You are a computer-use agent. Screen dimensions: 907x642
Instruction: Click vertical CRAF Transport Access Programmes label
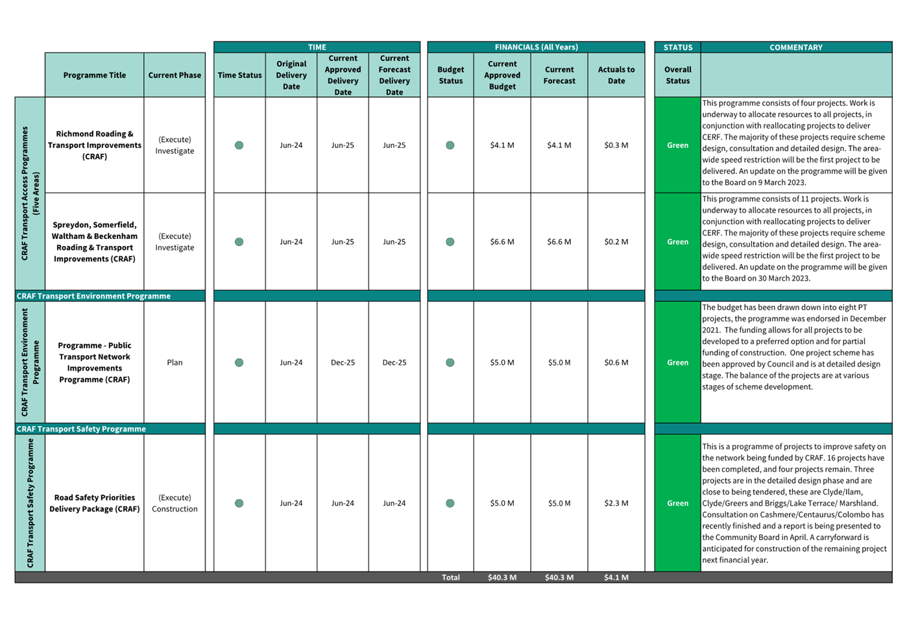(x=30, y=193)
